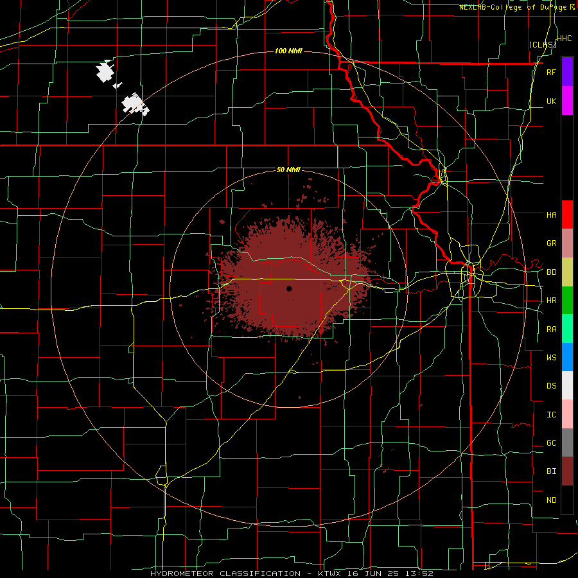Click the HA red legend swatch
The height and width of the screenshot is (578, 578).
point(567,215)
